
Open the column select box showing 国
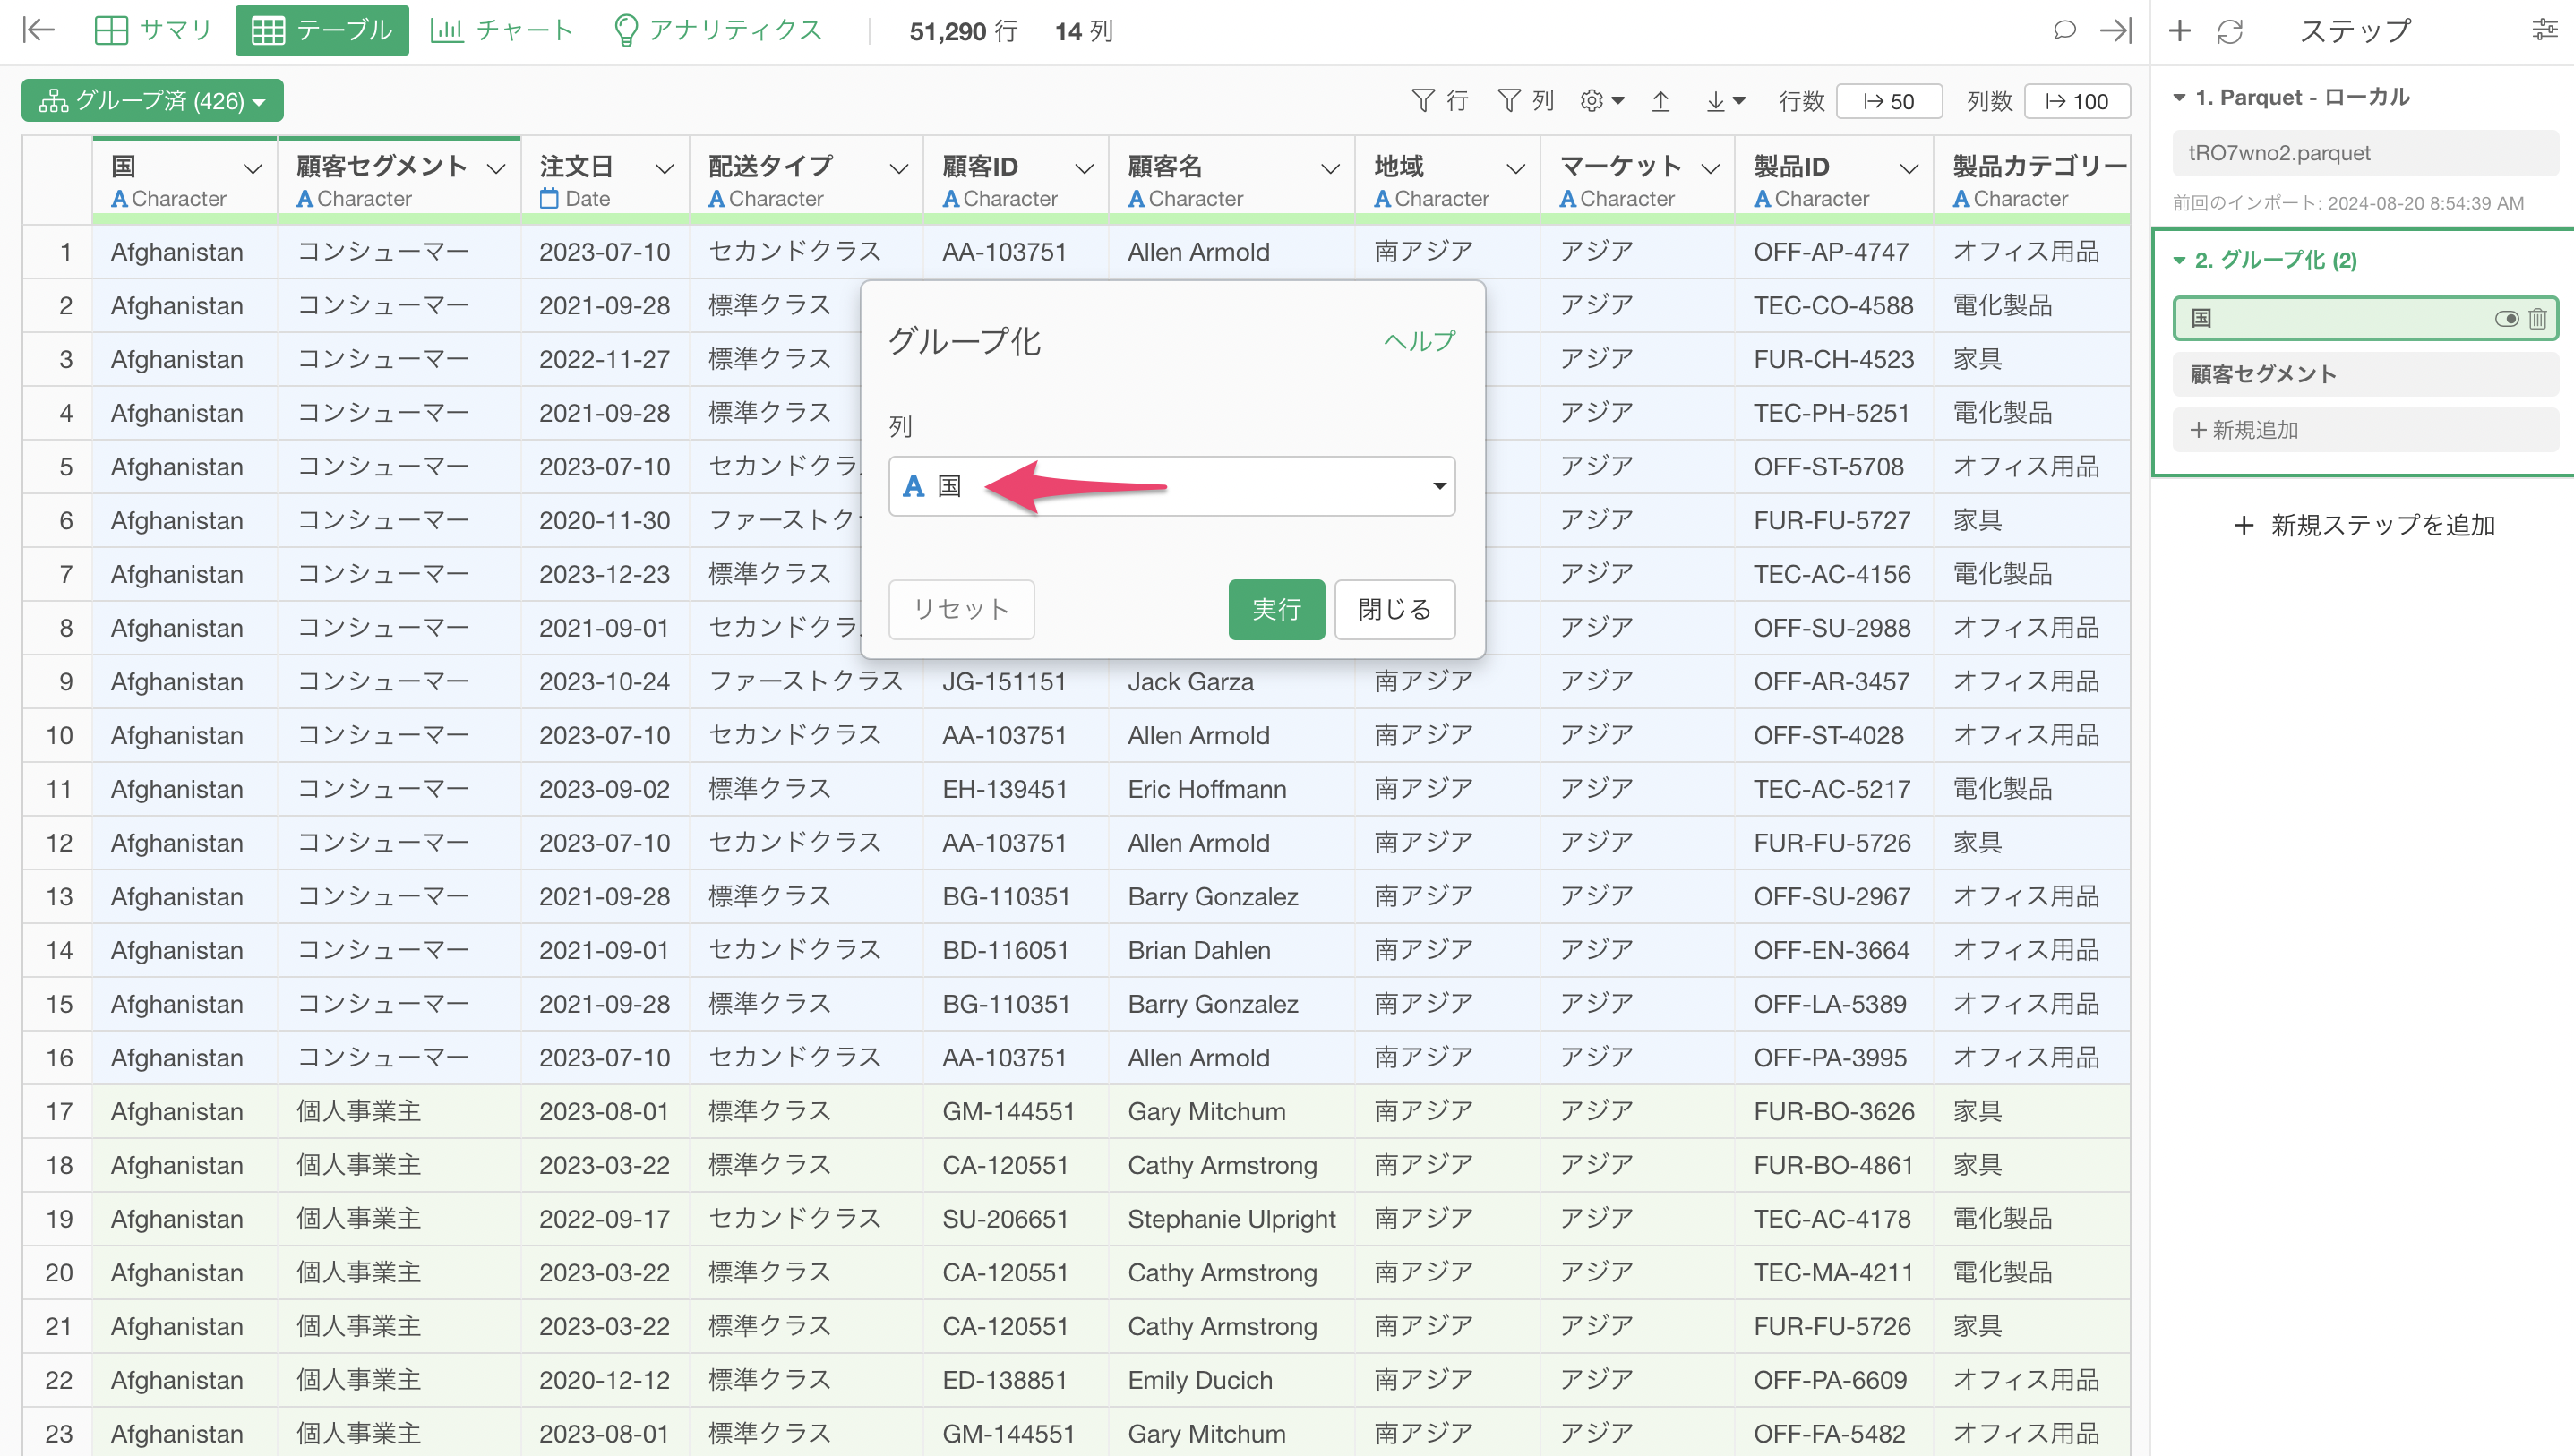1171,486
